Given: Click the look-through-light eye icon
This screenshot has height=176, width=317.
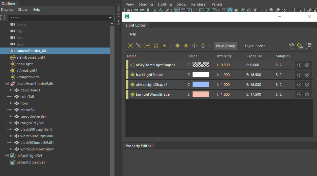Looking at the screenshot, I should click(x=291, y=46).
